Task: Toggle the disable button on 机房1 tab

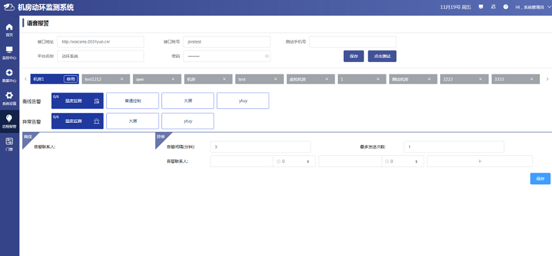Action: coord(71,79)
